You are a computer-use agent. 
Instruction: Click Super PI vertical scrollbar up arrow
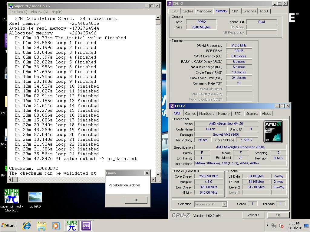coord(158,17)
